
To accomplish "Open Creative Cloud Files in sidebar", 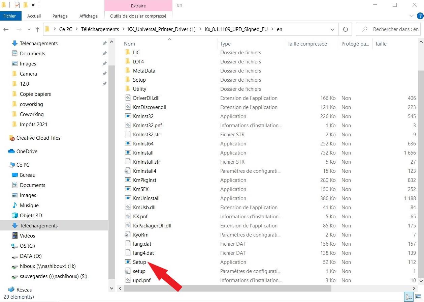I will pyautogui.click(x=38, y=138).
